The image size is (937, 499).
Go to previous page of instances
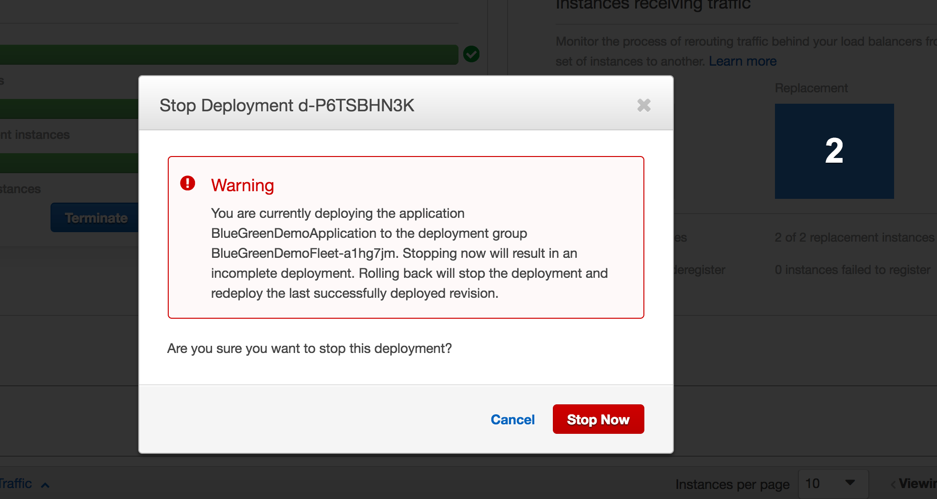[x=893, y=484]
